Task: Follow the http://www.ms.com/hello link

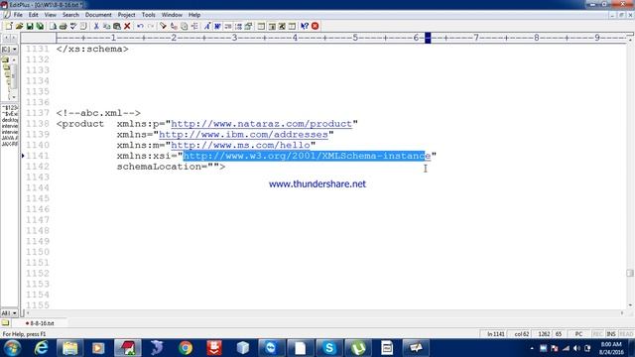Action: tap(240, 145)
